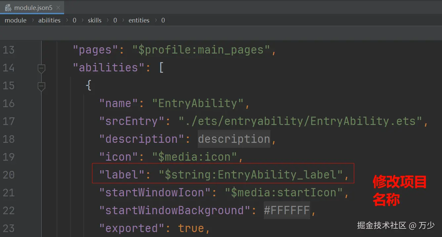Screen dimensions: 442x237
Task: Click the "$string:EntryAbility_label" value
Action: (251, 175)
